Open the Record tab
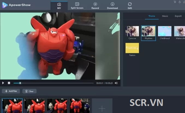This screenshot has width=185, height=113. click(x=95, y=6)
